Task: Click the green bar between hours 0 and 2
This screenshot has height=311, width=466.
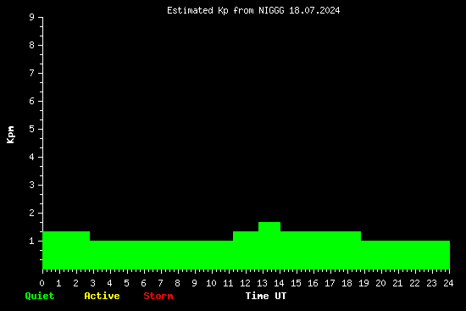Action: click(66, 250)
